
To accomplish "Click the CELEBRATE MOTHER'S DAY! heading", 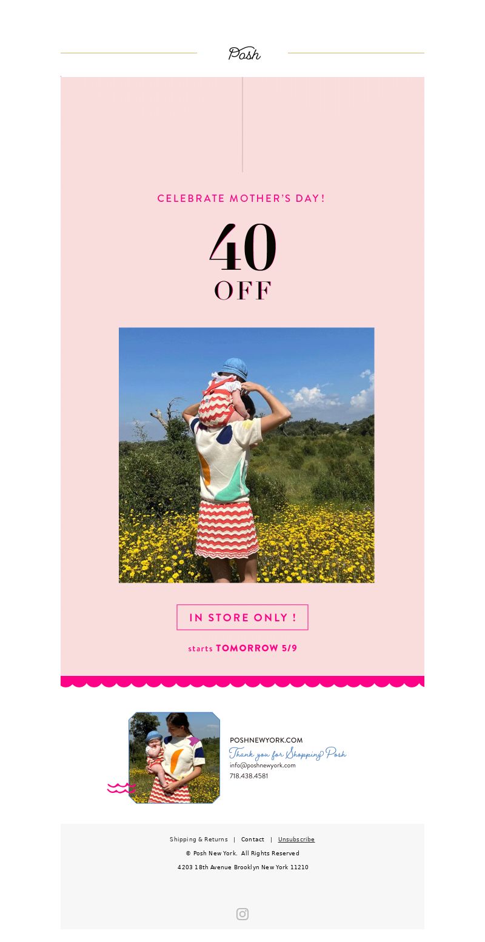I will [241, 198].
